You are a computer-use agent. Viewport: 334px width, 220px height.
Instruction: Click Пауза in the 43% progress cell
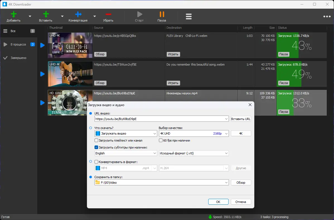coord(284,54)
